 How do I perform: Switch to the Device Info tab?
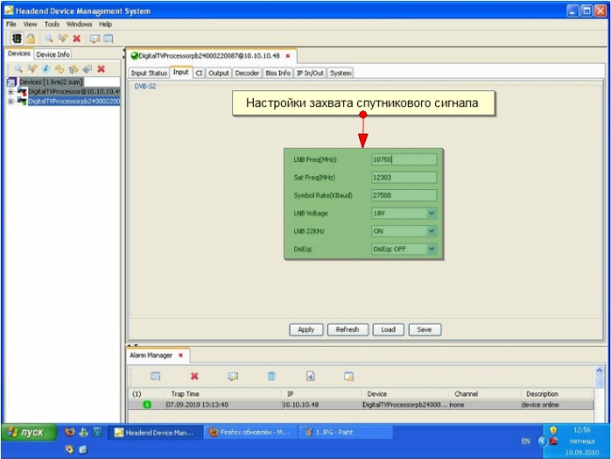[x=53, y=55]
